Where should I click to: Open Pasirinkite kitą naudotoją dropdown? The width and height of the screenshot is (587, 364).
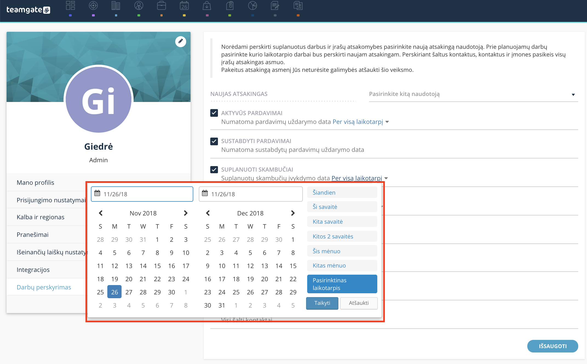pyautogui.click(x=473, y=94)
